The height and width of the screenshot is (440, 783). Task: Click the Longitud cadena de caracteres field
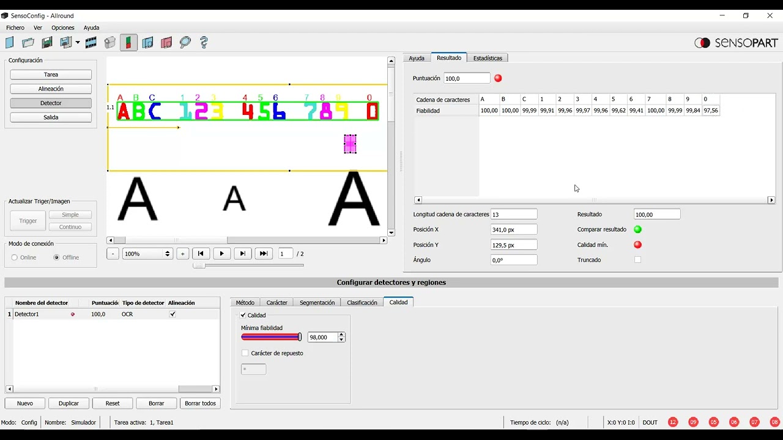[x=514, y=215]
